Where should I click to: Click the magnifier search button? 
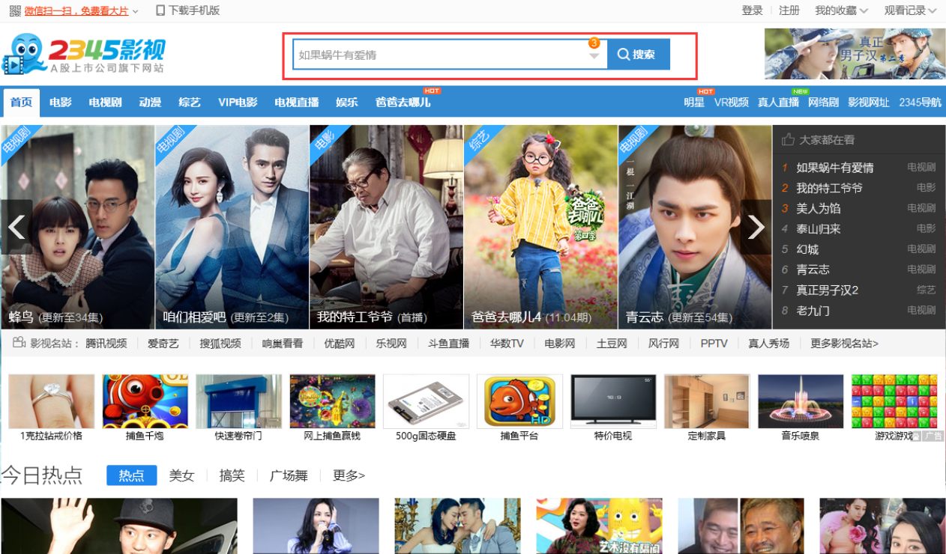tap(638, 55)
